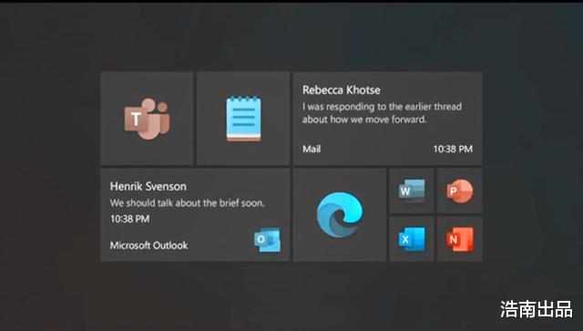Image resolution: width=583 pixels, height=331 pixels.
Task: Open the OneNote tile
Action: pyautogui.click(x=459, y=239)
